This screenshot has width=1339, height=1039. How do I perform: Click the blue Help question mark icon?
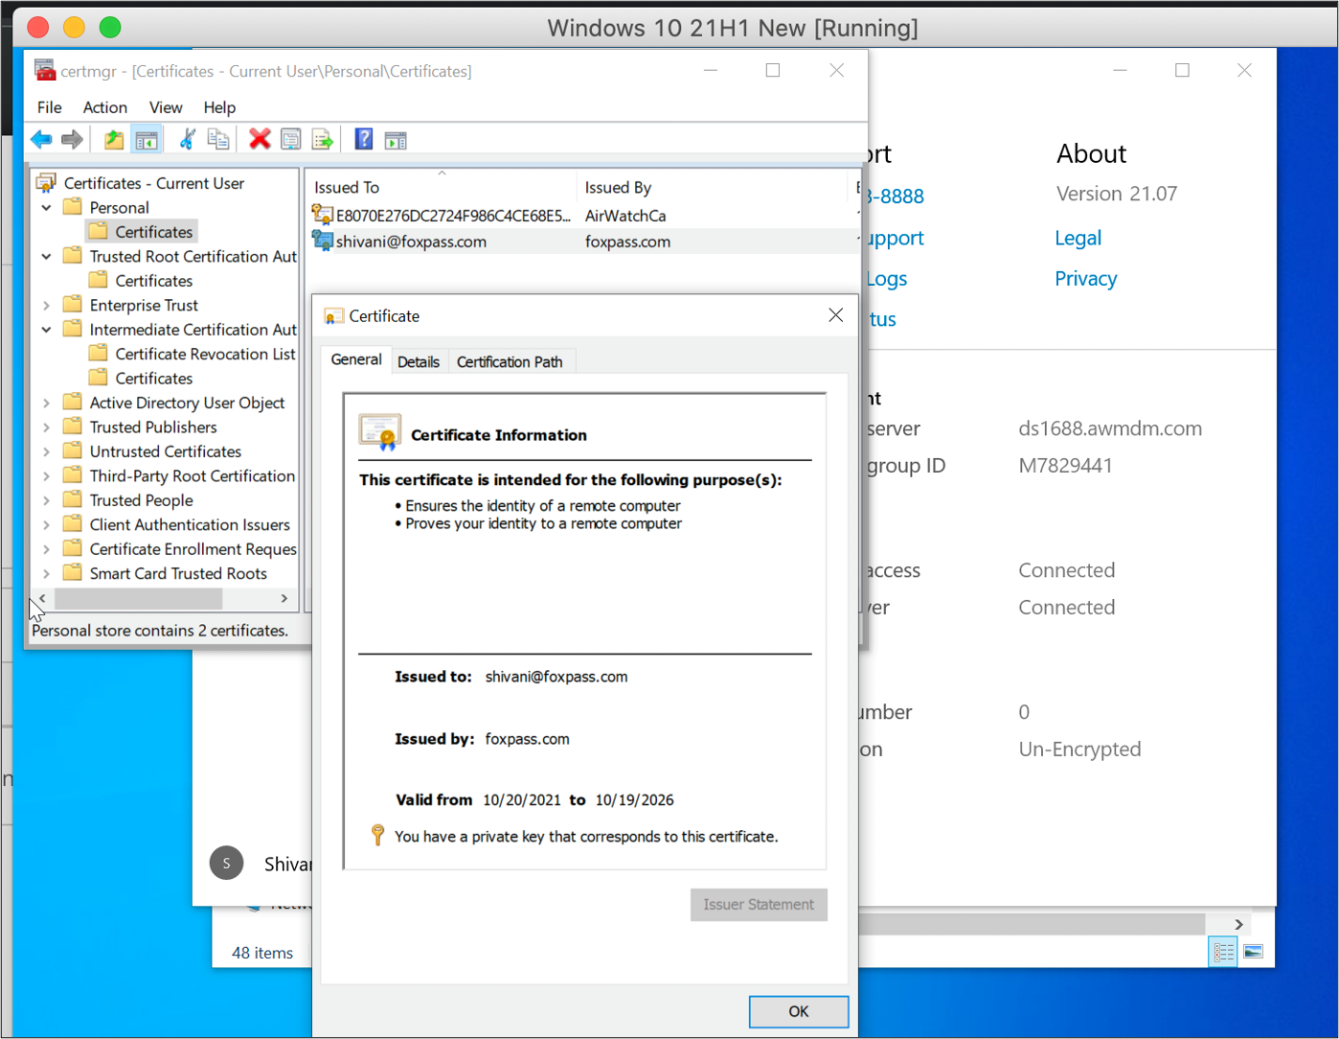pos(364,140)
